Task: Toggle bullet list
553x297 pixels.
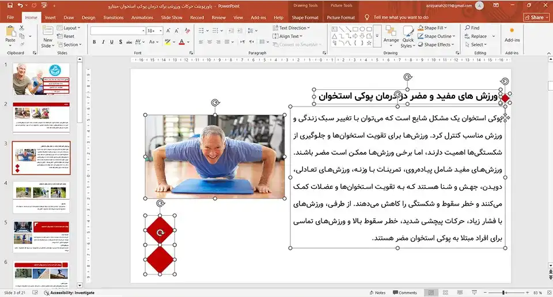Action: (x=201, y=31)
